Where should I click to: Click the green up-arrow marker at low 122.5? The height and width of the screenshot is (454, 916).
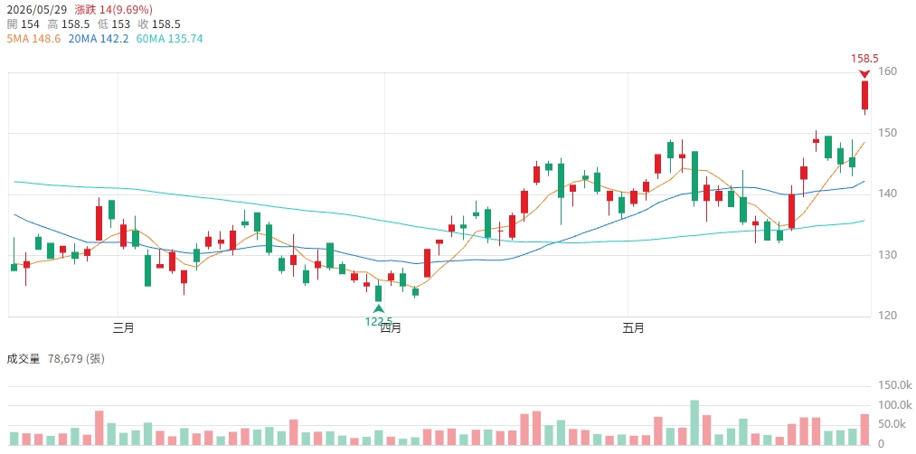click(x=379, y=309)
